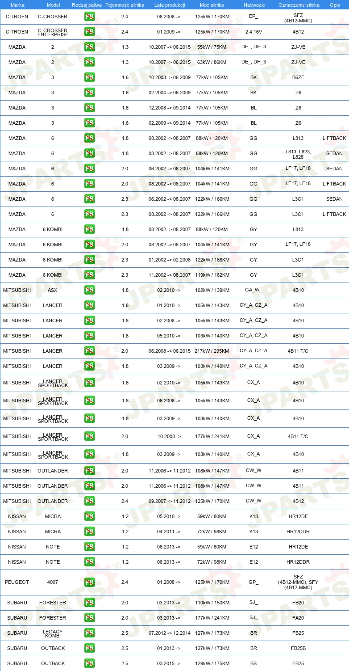This screenshot has height=671, width=349.
Task: Click the LEGACY KOMBI model cell
Action: [x=53, y=633]
